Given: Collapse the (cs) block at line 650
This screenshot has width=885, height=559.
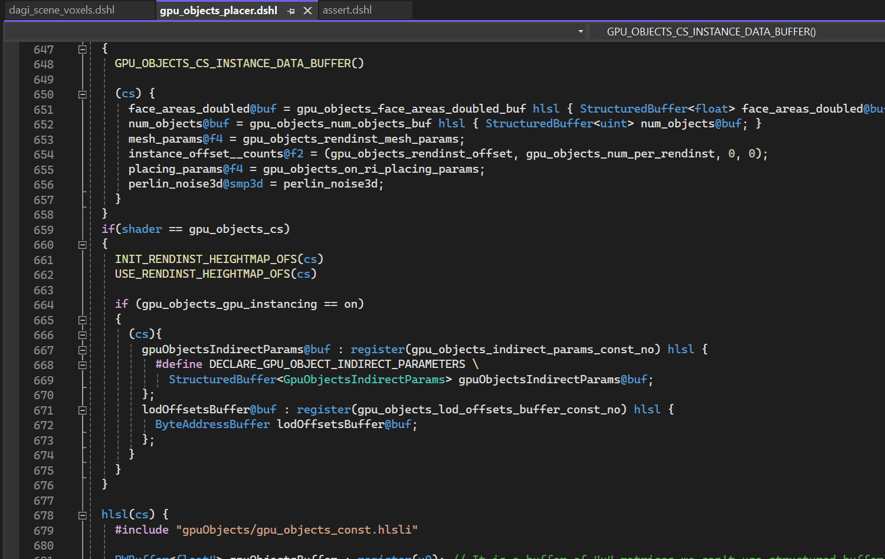Looking at the screenshot, I should pos(83,94).
